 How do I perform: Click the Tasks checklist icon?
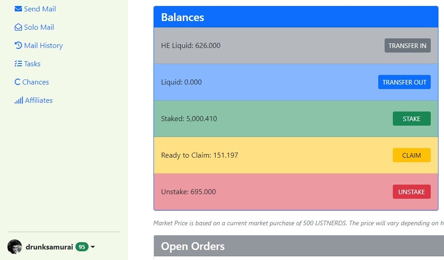point(18,64)
